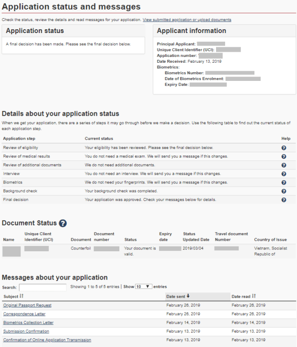The image size is (297, 347).
Task: Sort messages by Date sent
Action: click(x=188, y=296)
